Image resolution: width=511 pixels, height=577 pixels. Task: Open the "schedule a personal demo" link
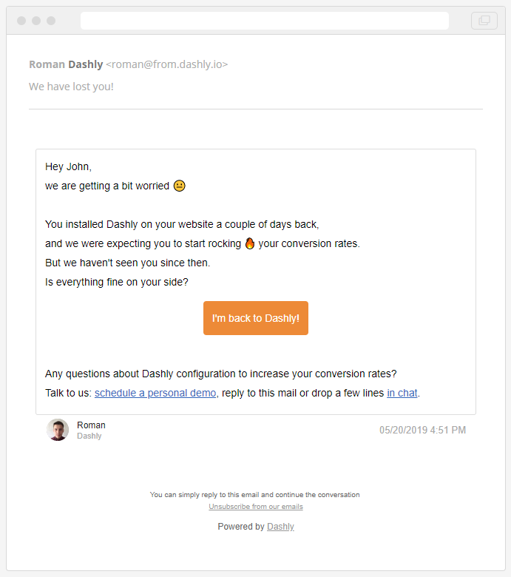point(155,393)
